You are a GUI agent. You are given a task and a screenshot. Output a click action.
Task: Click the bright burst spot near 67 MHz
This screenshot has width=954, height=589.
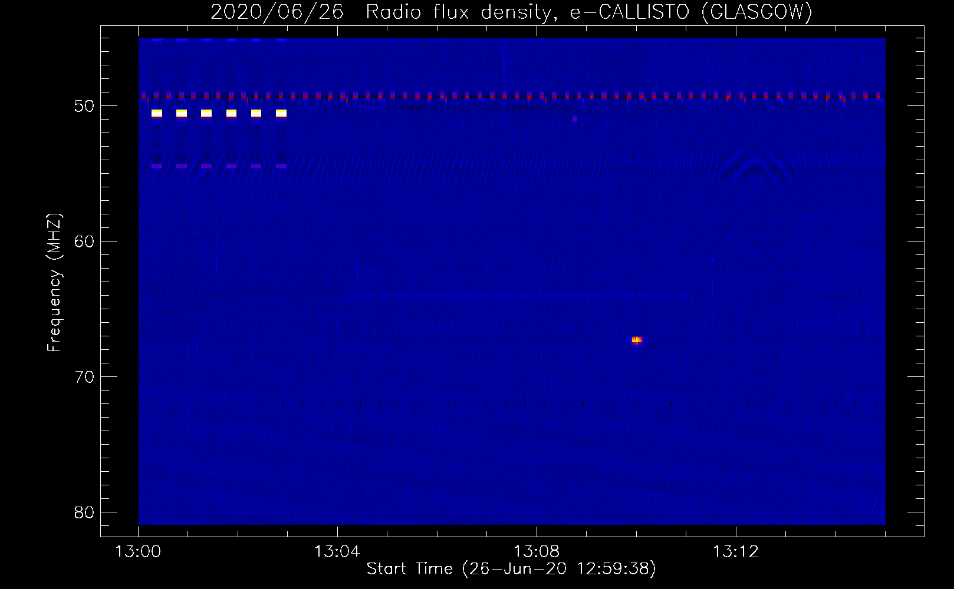point(636,340)
